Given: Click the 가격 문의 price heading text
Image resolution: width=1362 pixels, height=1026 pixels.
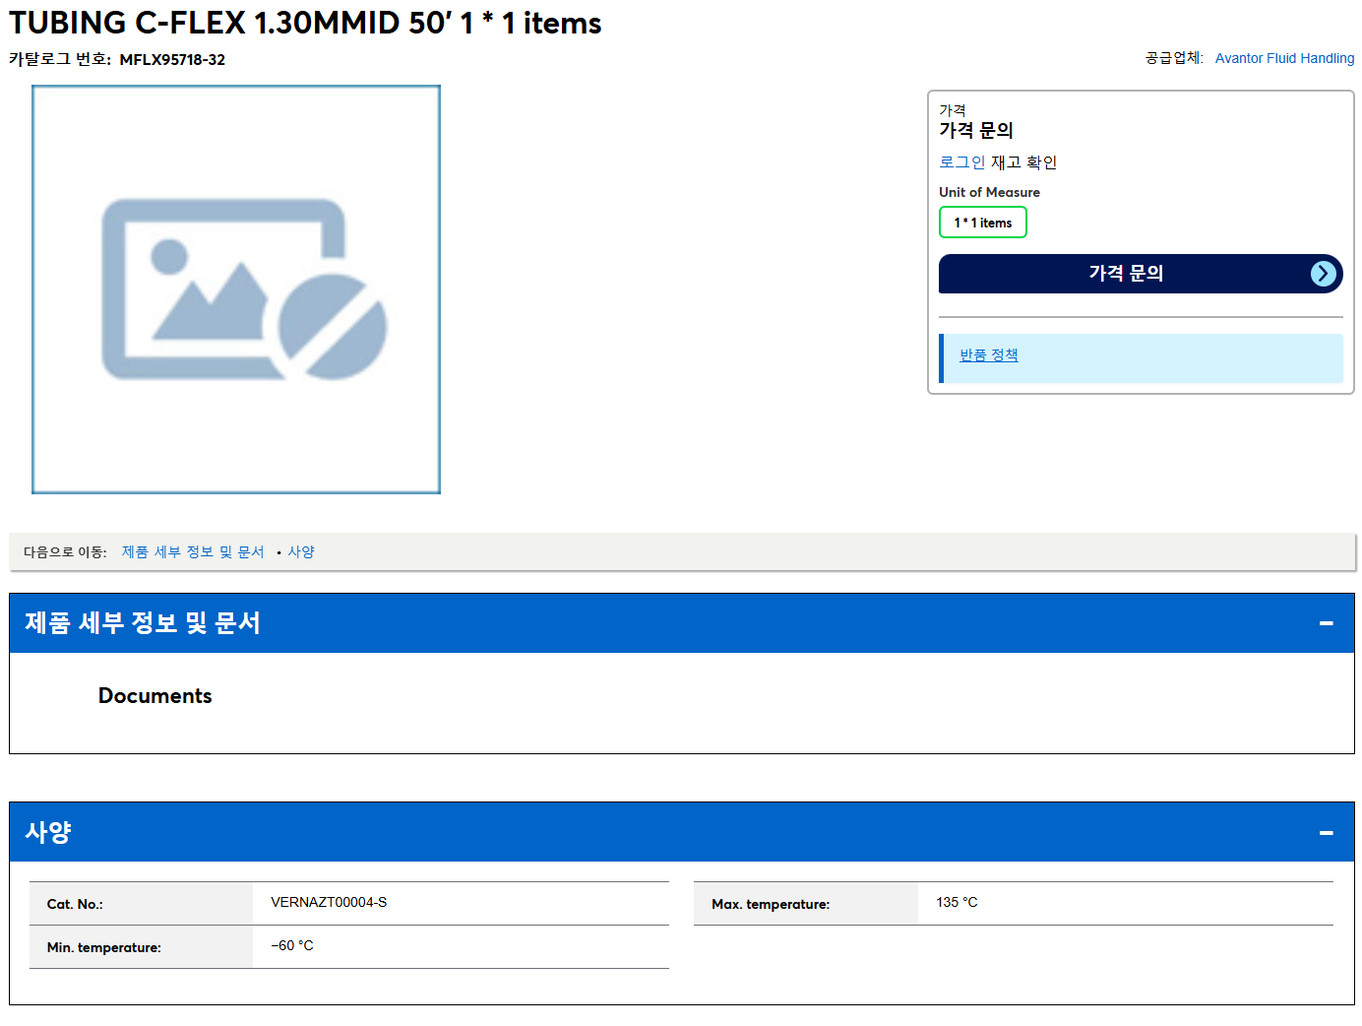Looking at the screenshot, I should pos(976,130).
